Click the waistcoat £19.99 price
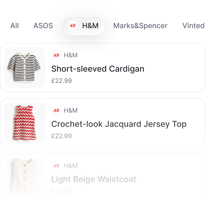The image size is (211, 200). pyautogui.click(x=61, y=191)
